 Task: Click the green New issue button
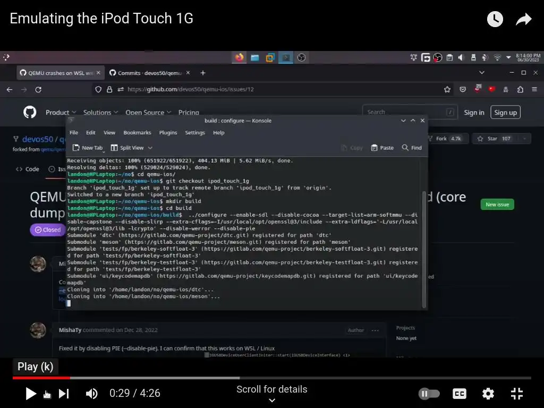click(497, 205)
